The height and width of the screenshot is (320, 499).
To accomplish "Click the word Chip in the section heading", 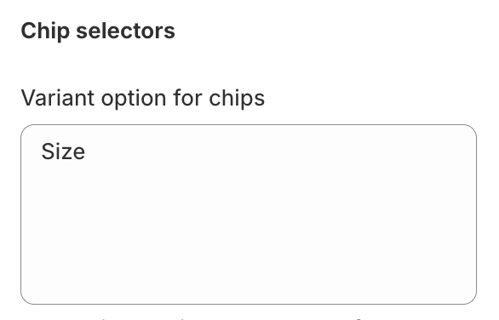I will click(45, 31).
